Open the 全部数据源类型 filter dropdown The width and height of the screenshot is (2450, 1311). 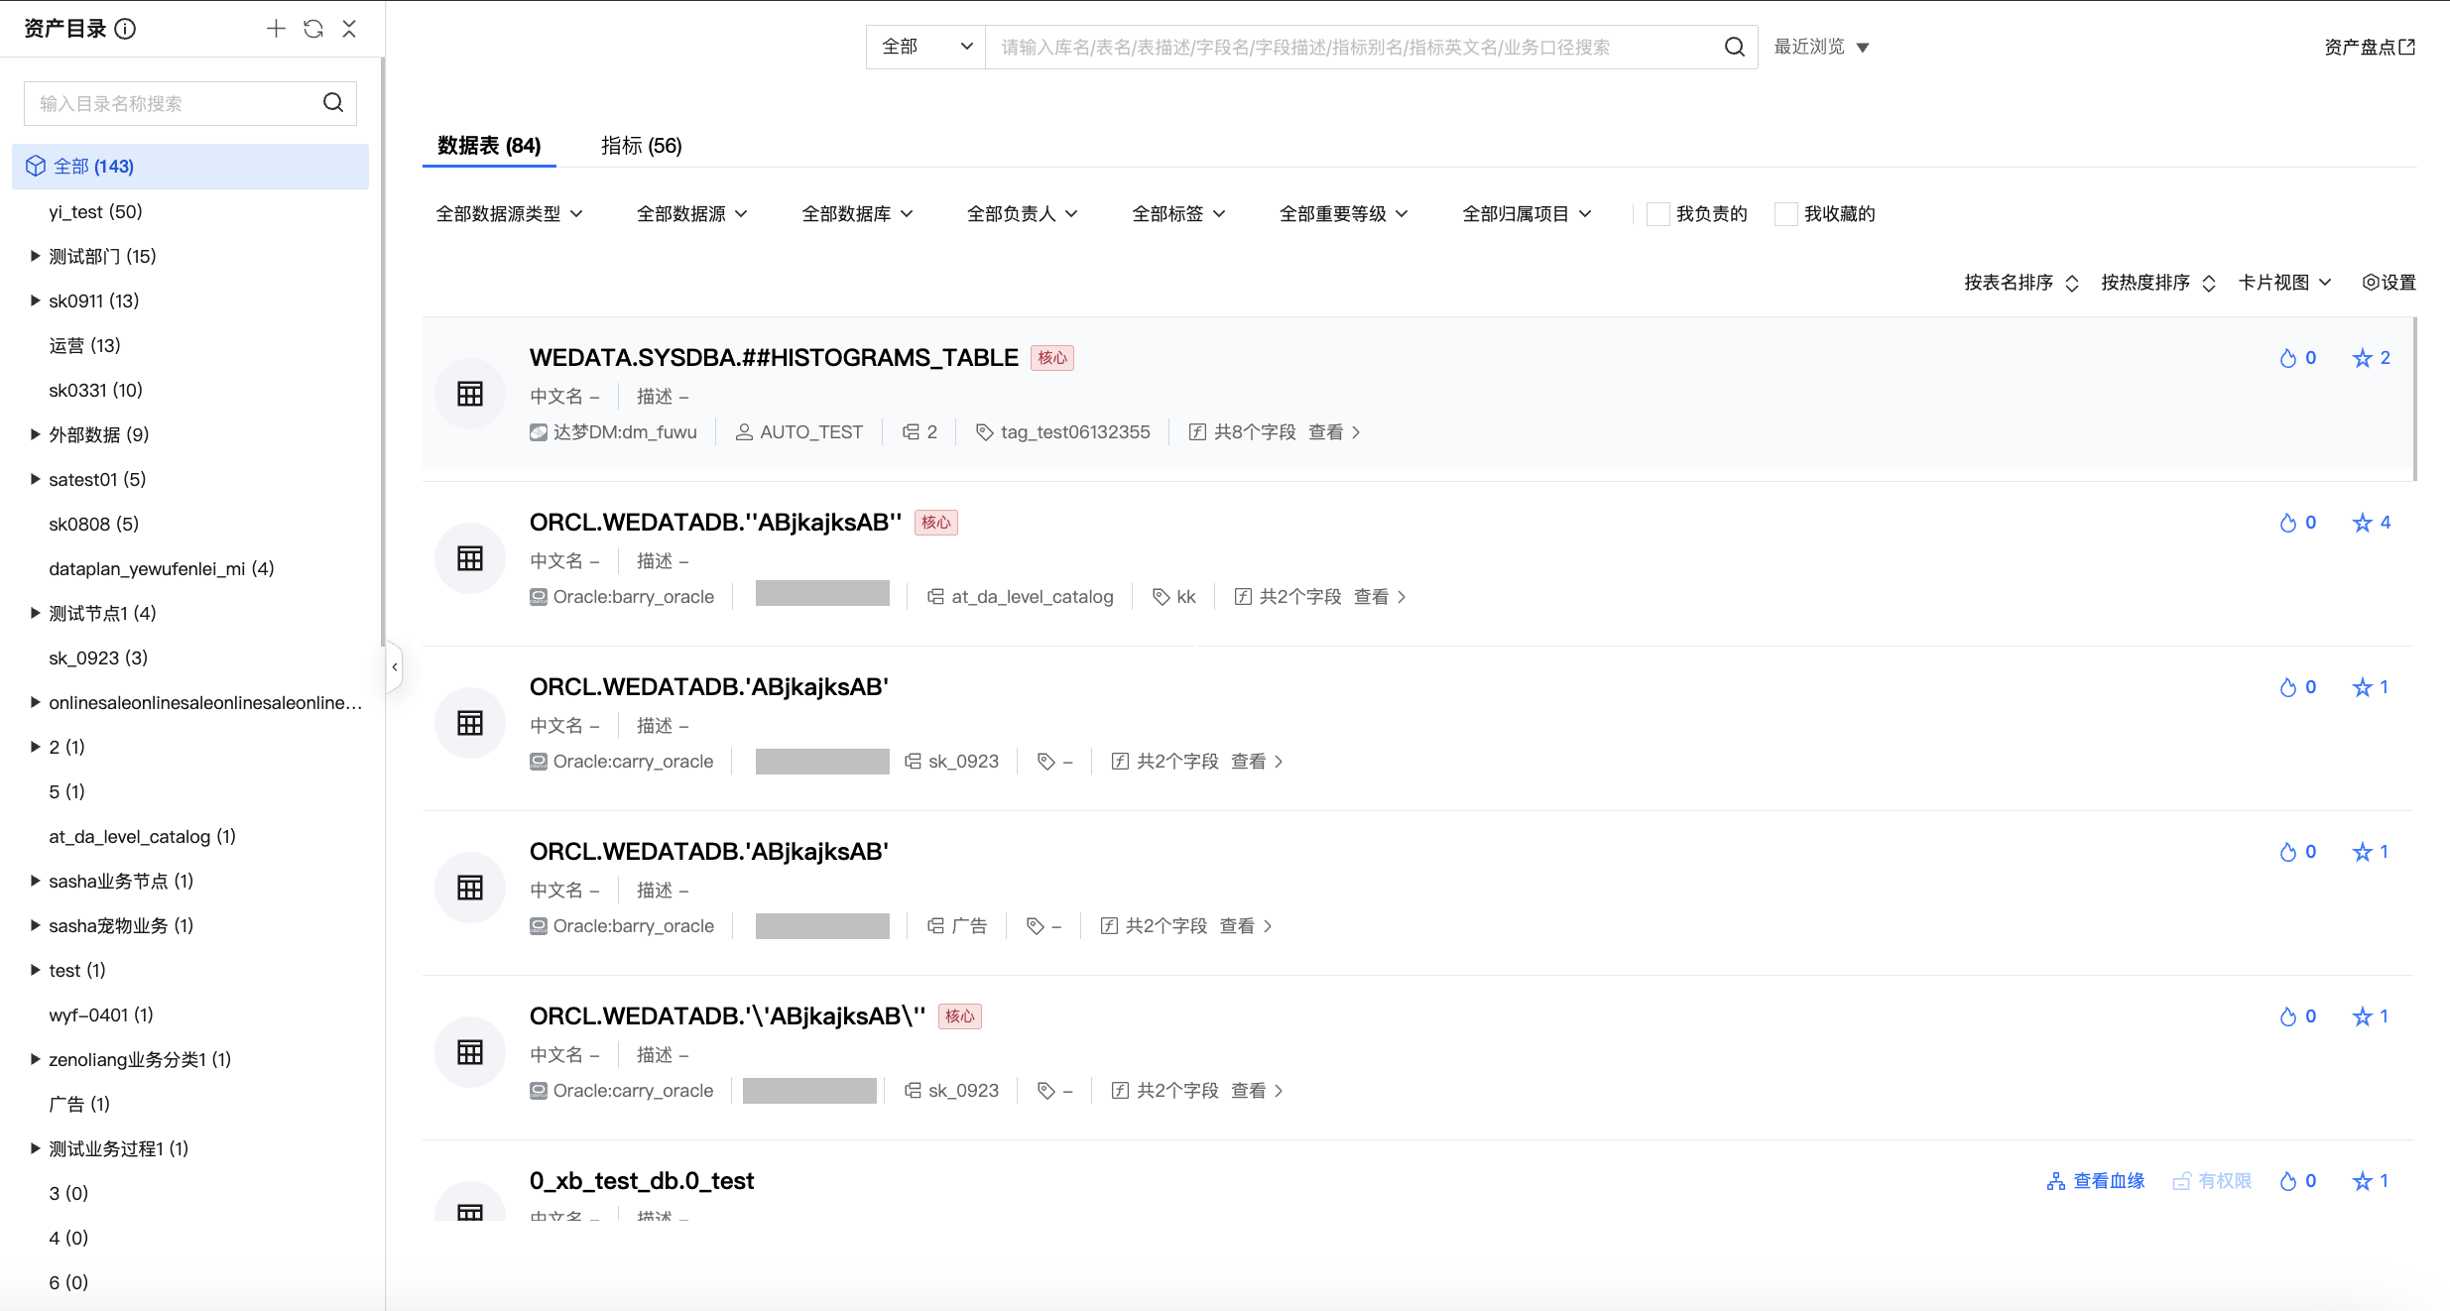(509, 214)
